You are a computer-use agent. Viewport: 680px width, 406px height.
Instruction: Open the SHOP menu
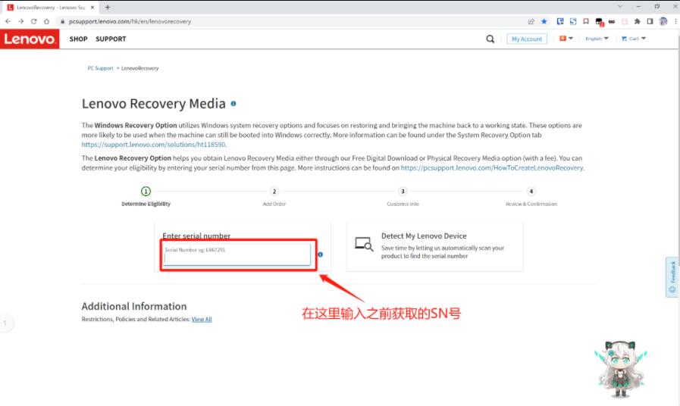tap(79, 39)
